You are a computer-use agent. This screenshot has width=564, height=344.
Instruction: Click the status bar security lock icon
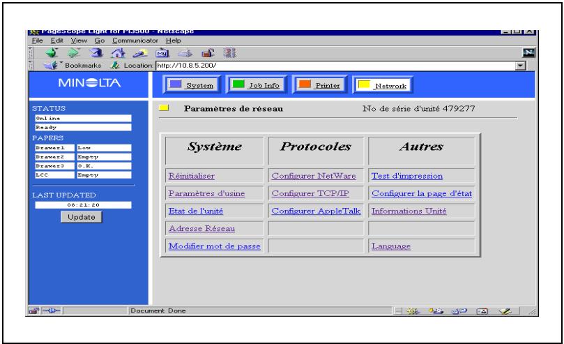tap(33, 311)
